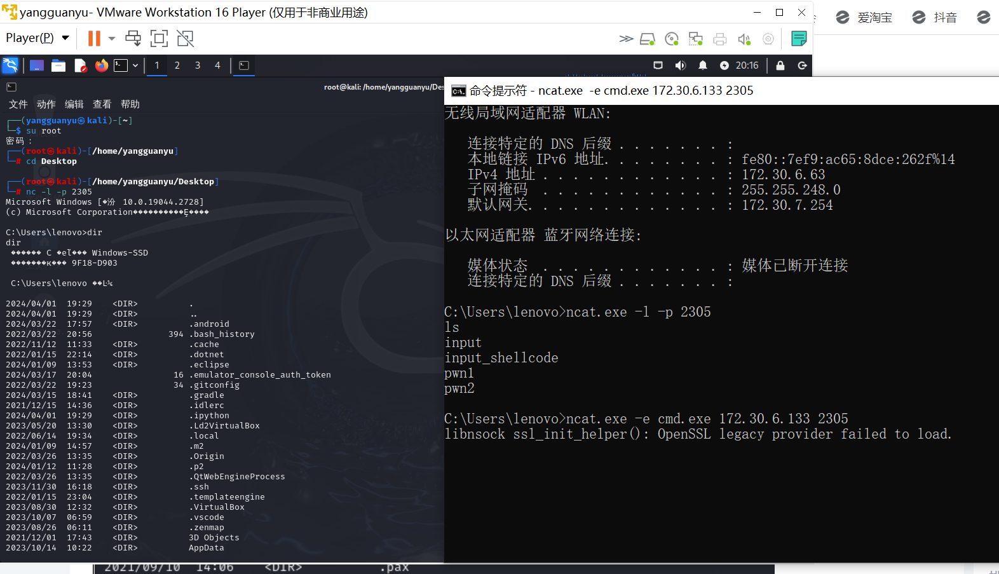Switch to Kali workspace 2
Screen dimensions: 999x574
pos(177,65)
